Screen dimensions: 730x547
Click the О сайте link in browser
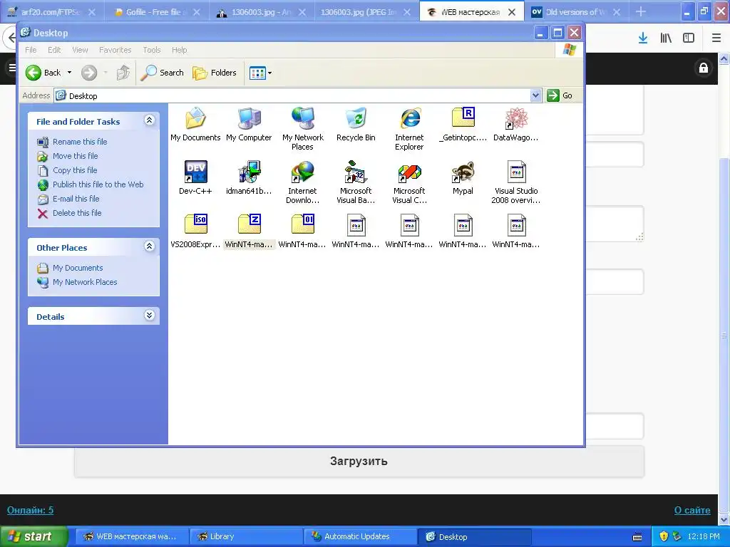click(692, 510)
